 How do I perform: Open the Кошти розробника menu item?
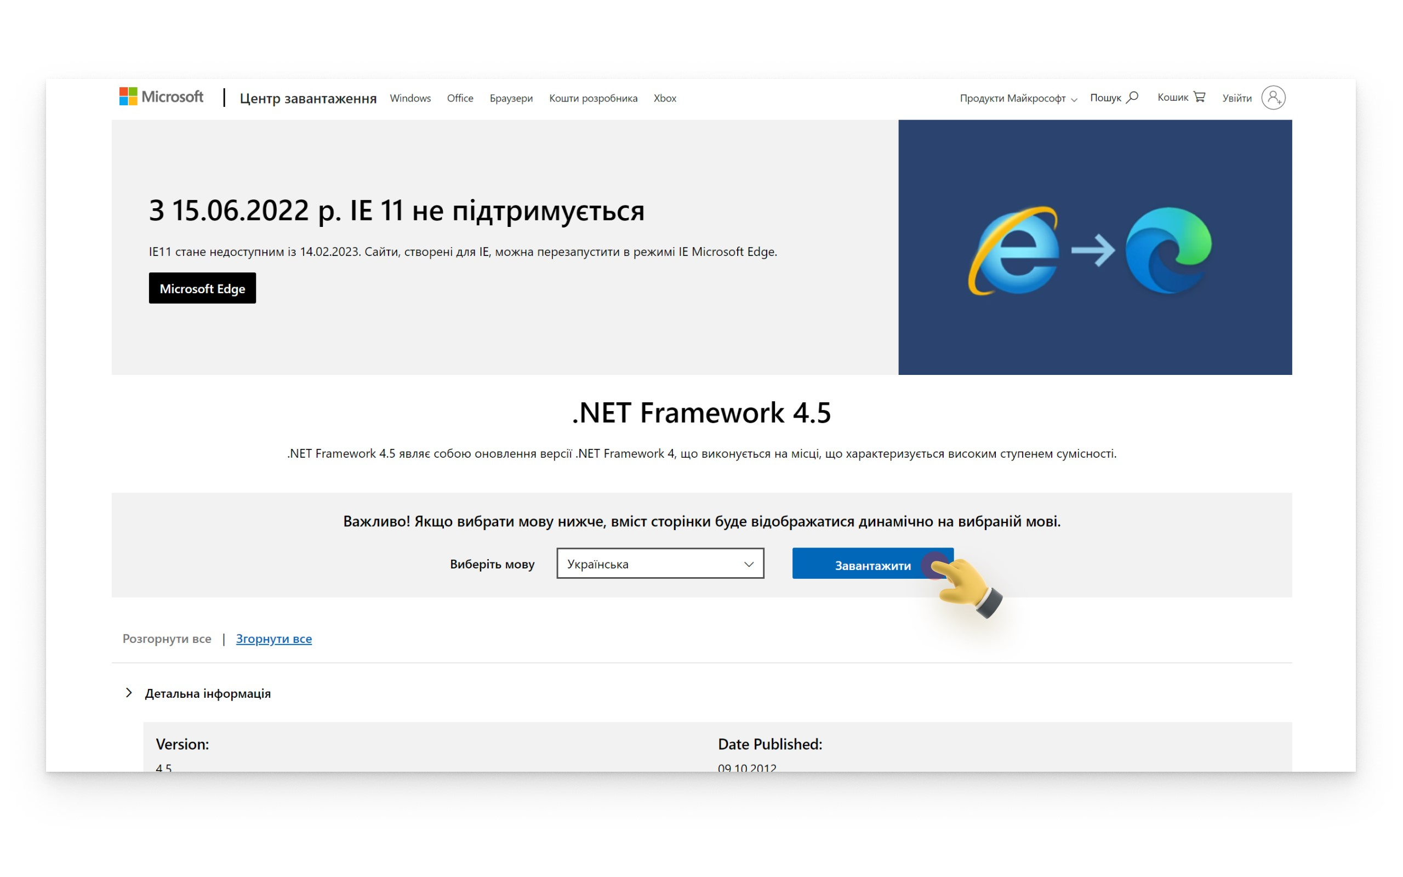[x=593, y=98]
